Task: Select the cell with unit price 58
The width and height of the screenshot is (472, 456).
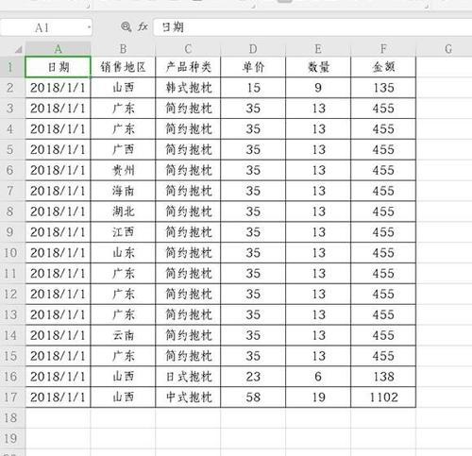Action: pyautogui.click(x=253, y=397)
